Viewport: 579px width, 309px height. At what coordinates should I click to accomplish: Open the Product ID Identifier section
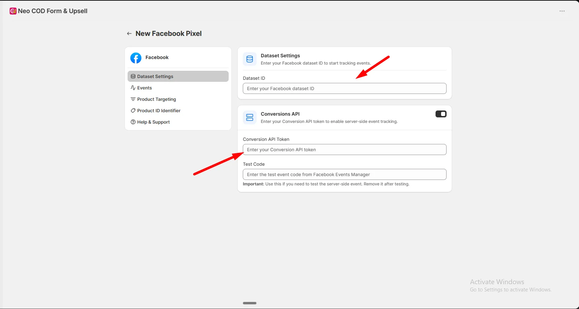click(x=178, y=110)
